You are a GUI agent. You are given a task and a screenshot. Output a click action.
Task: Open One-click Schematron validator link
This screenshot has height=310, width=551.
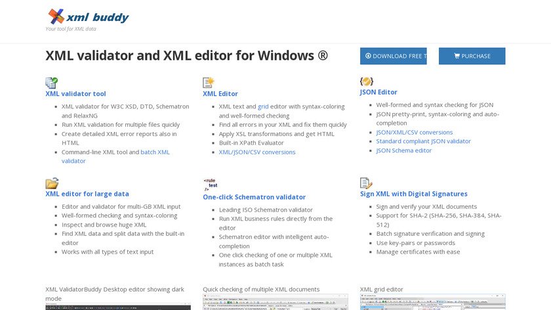click(254, 197)
